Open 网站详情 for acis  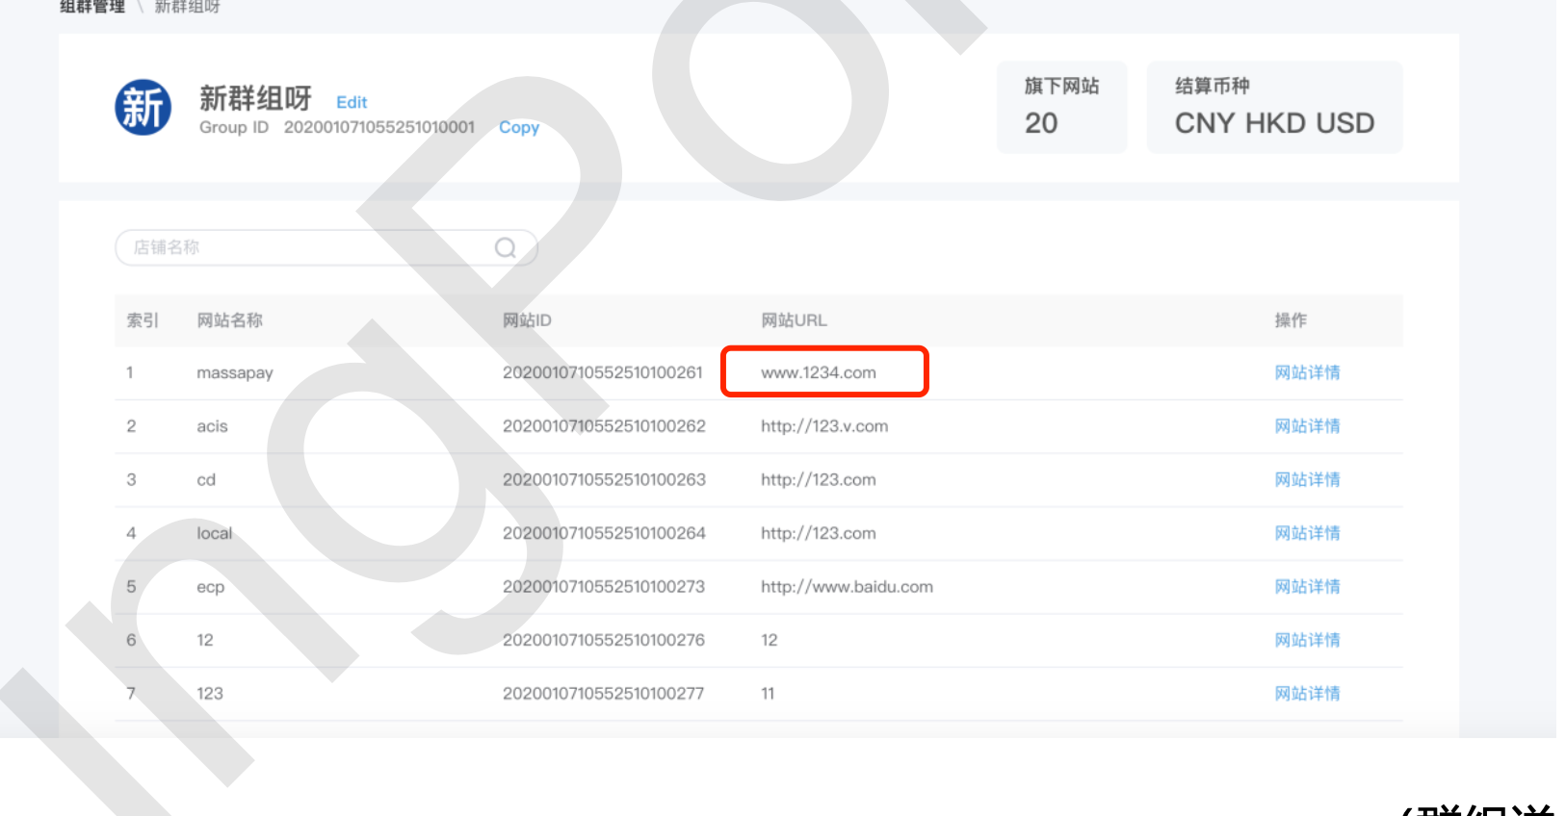(1307, 426)
